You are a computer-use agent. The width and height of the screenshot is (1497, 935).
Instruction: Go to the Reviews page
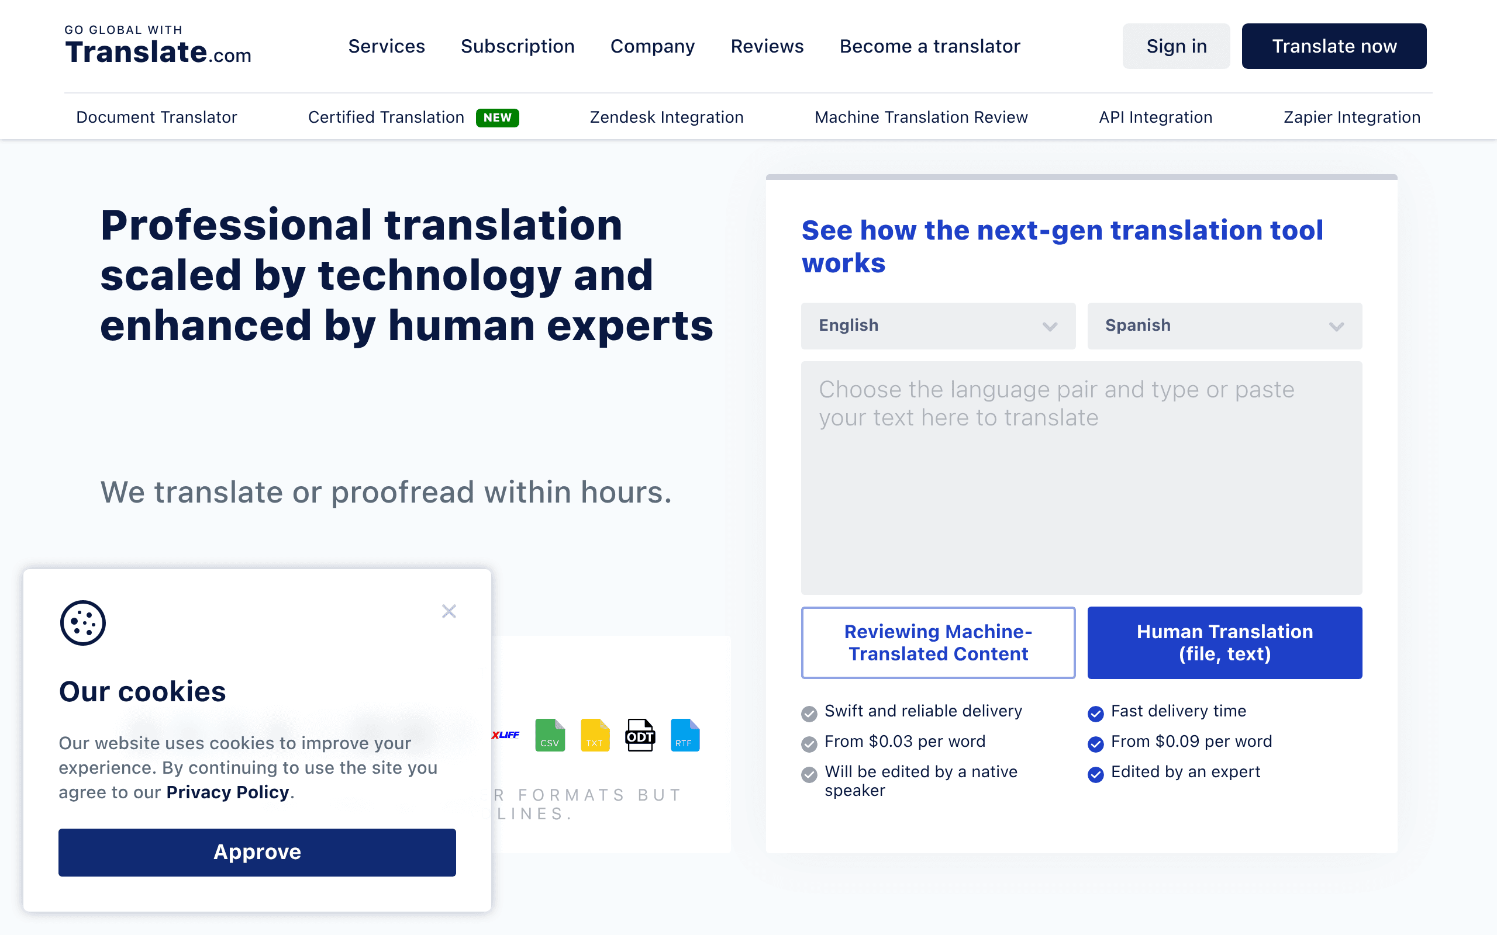tap(767, 46)
